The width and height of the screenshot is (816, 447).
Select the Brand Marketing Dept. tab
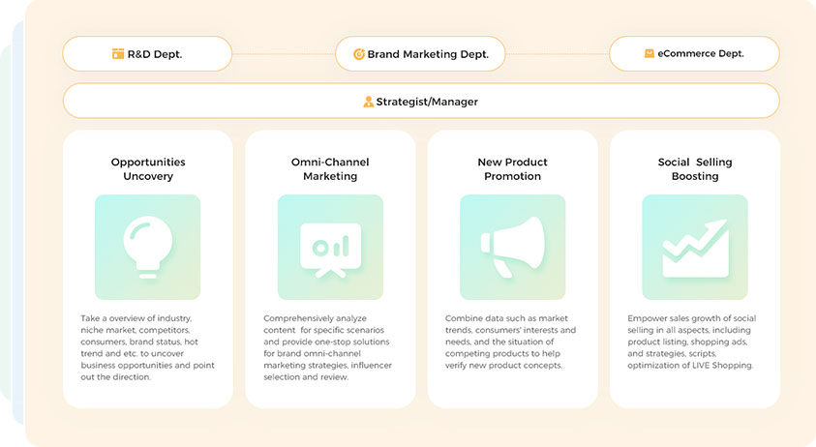point(420,53)
